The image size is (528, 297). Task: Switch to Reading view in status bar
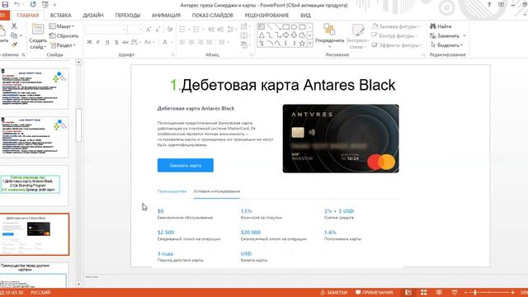tap(439, 292)
